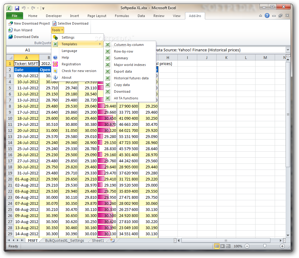The height and width of the screenshot is (258, 299).
Task: Click the 100% zoom level button
Action: pyautogui.click(x=238, y=246)
